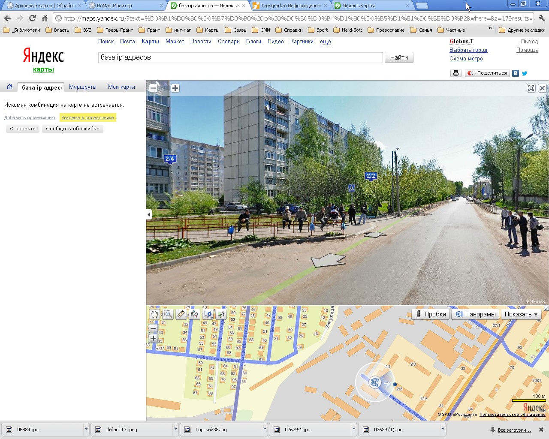The height and width of the screenshot is (439, 549).
Task: Open the ещё more services menu
Action: click(x=326, y=42)
